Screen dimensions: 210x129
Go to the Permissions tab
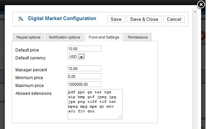pyautogui.click(x=138, y=37)
